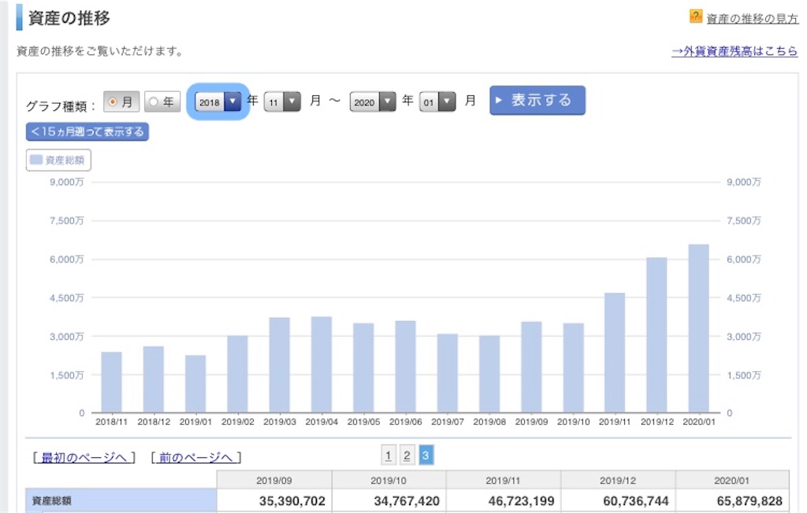This screenshot has width=807, height=513.
Task: Click the 2019/10 table column header
Action: tap(389, 480)
